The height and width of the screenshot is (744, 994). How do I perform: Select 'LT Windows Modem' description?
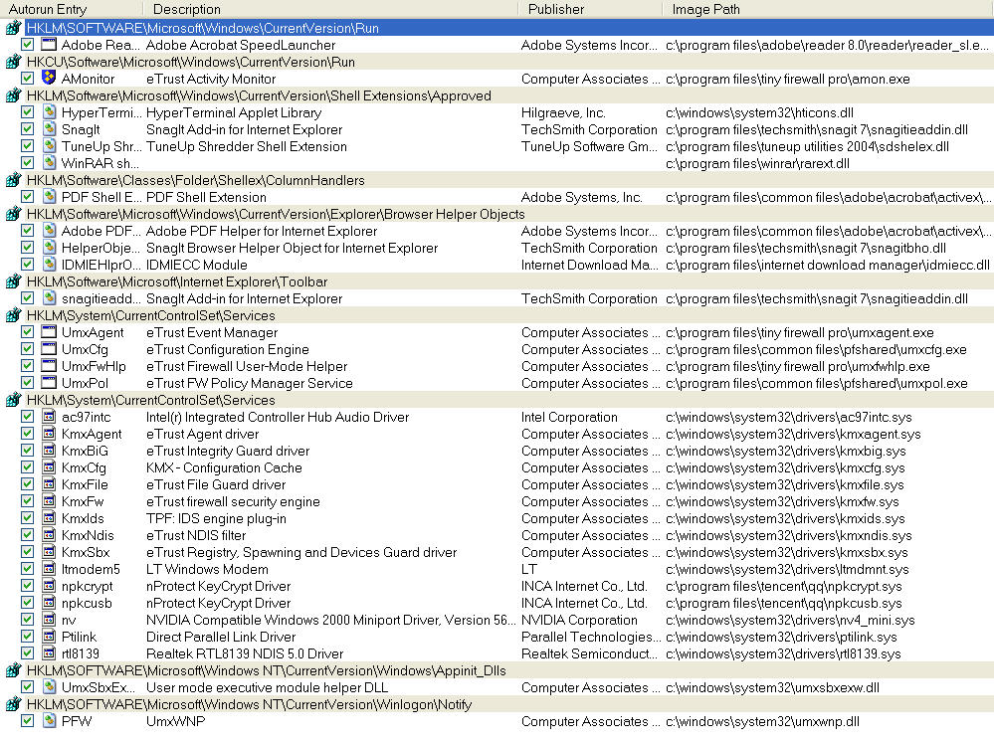(x=207, y=569)
